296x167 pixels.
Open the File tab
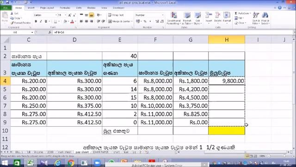click(x=6, y=8)
